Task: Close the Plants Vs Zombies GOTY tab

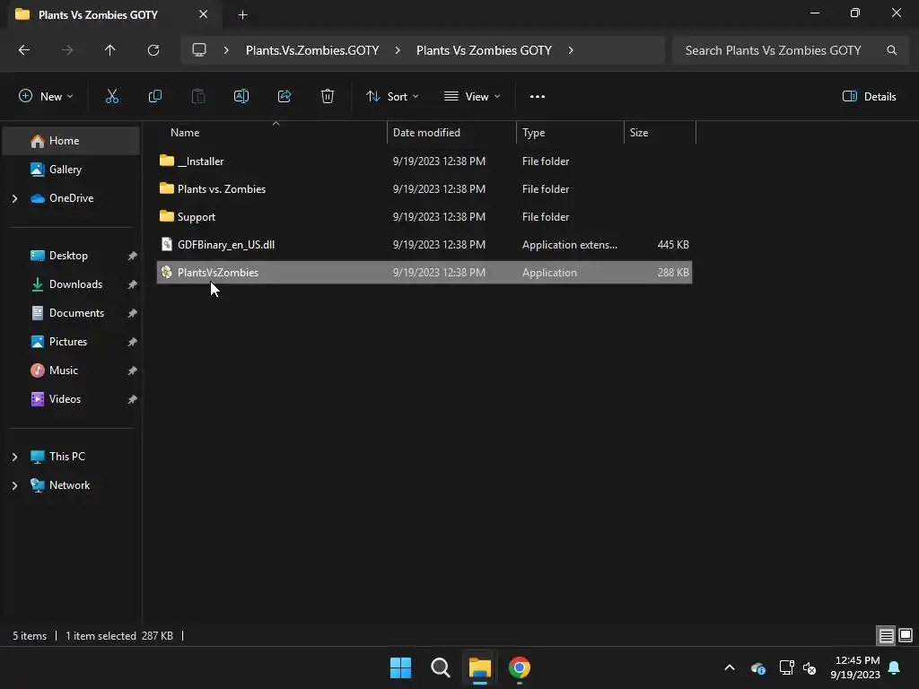Action: coord(204,14)
